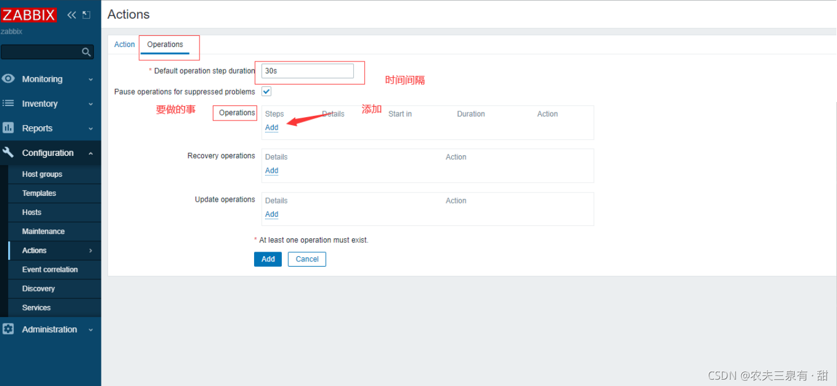Click Action header in Recovery operations
This screenshot has height=386, width=837.
point(456,157)
